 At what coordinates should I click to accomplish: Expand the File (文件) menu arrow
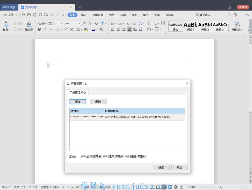[16, 15]
